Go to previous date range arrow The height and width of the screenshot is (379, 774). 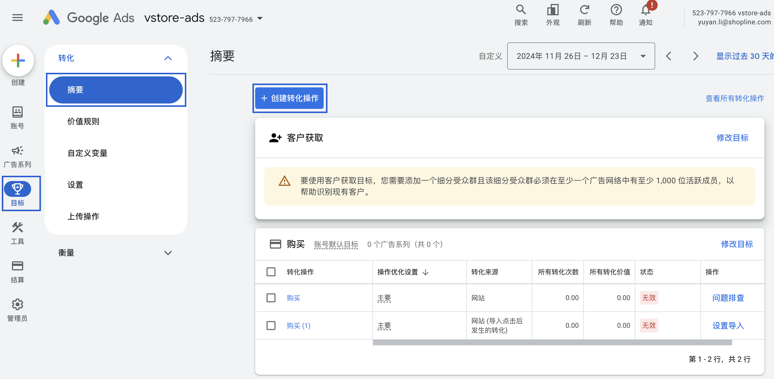click(x=668, y=56)
